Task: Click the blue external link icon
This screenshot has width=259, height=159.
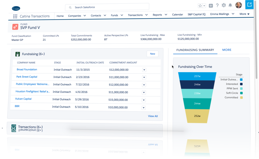Action: pos(249,4)
